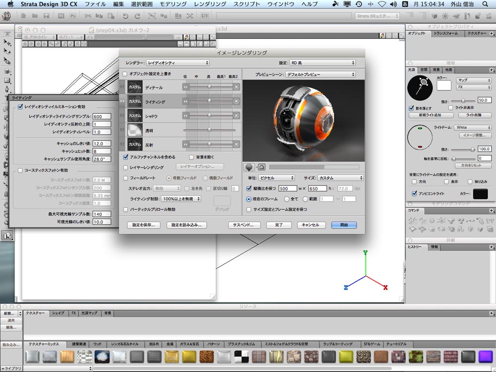Open the settings RD dropdown
Image resolution: width=496 pixels, height=372 pixels.
click(322, 62)
